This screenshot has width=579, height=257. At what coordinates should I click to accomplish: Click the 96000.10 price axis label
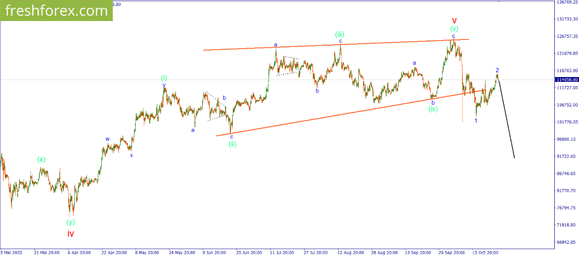566,139
